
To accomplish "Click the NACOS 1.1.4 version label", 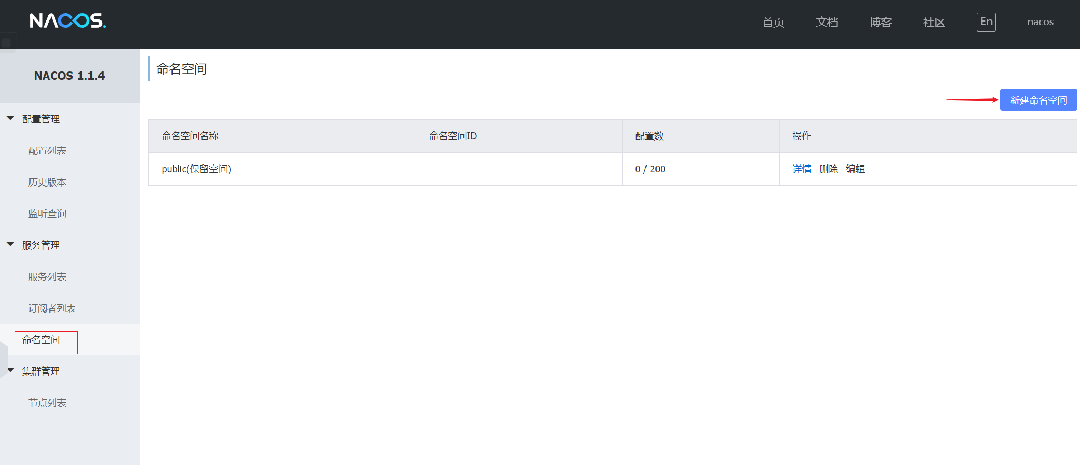I will 69,76.
